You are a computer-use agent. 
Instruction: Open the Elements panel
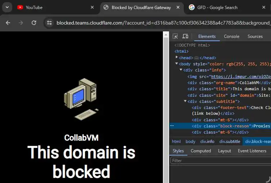coord(207,36)
